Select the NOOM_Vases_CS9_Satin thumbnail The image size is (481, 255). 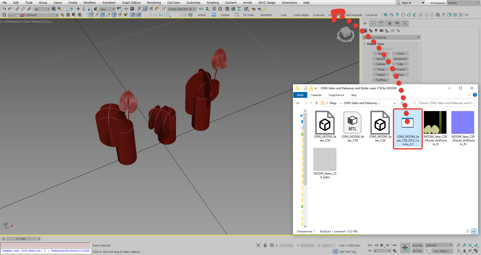coord(325,159)
